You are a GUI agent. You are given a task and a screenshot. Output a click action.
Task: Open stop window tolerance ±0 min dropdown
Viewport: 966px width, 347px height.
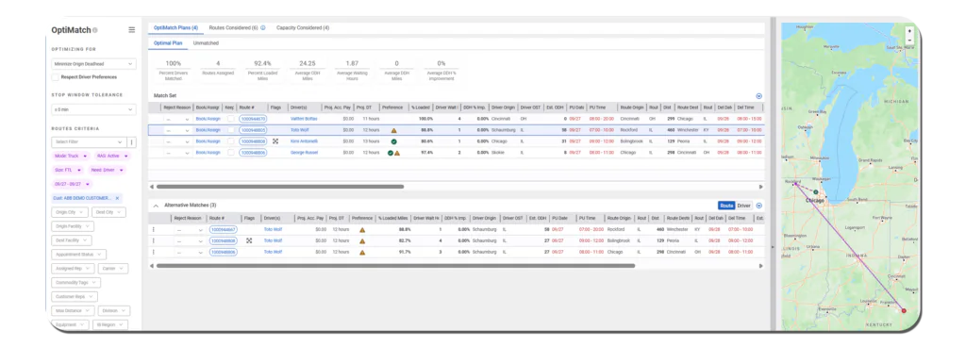click(93, 109)
